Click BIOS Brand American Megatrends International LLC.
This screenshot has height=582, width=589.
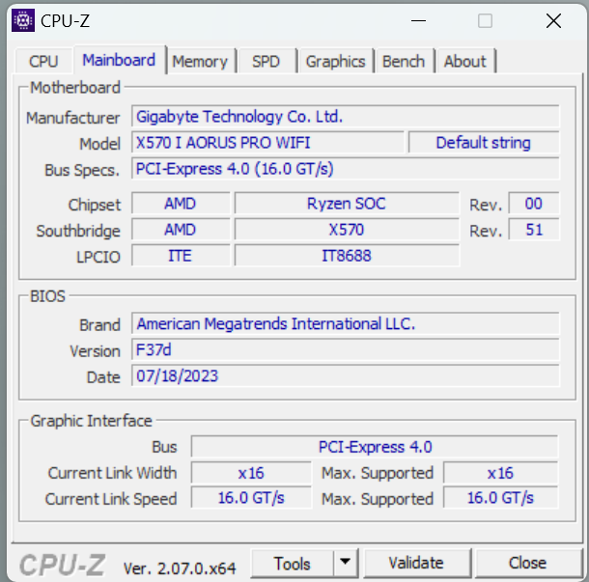coord(346,323)
